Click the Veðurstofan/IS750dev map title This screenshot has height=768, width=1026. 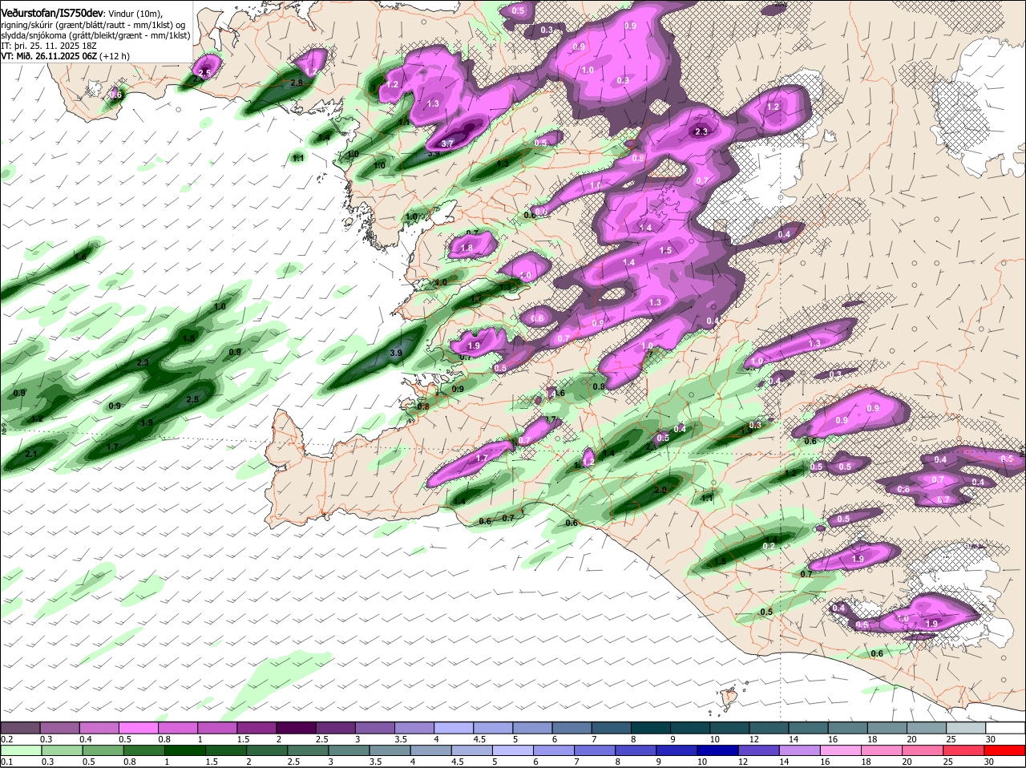(52, 13)
